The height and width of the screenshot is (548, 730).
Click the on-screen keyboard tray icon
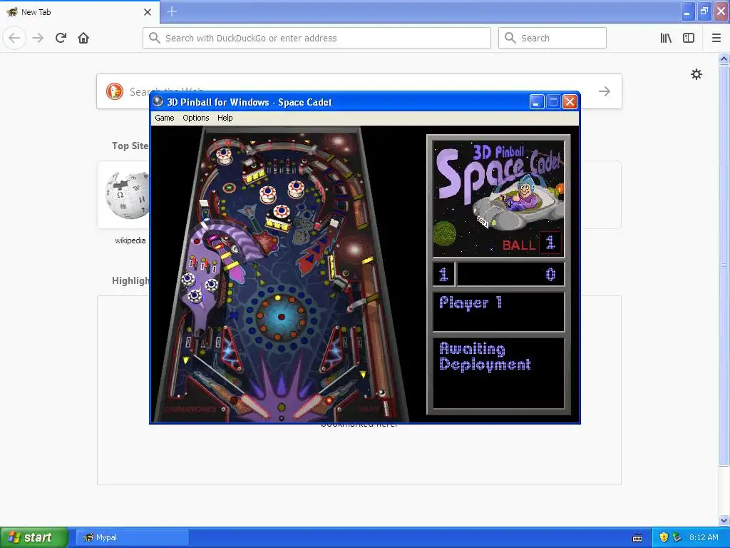point(637,538)
